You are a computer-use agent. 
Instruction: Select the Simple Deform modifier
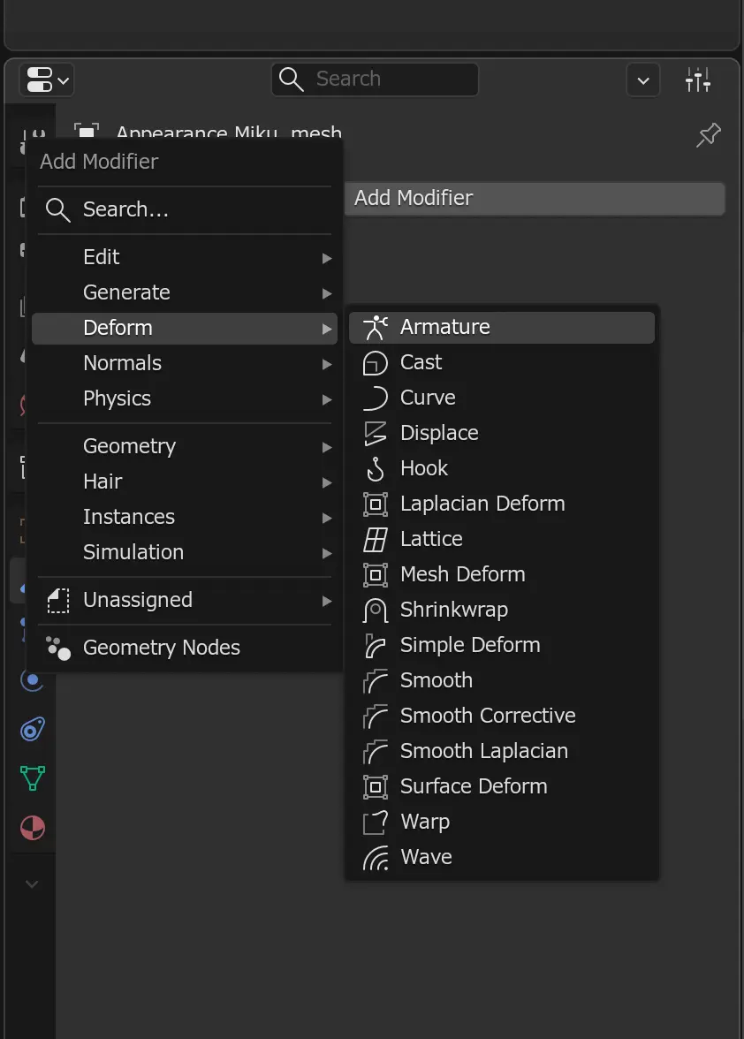(x=502, y=645)
